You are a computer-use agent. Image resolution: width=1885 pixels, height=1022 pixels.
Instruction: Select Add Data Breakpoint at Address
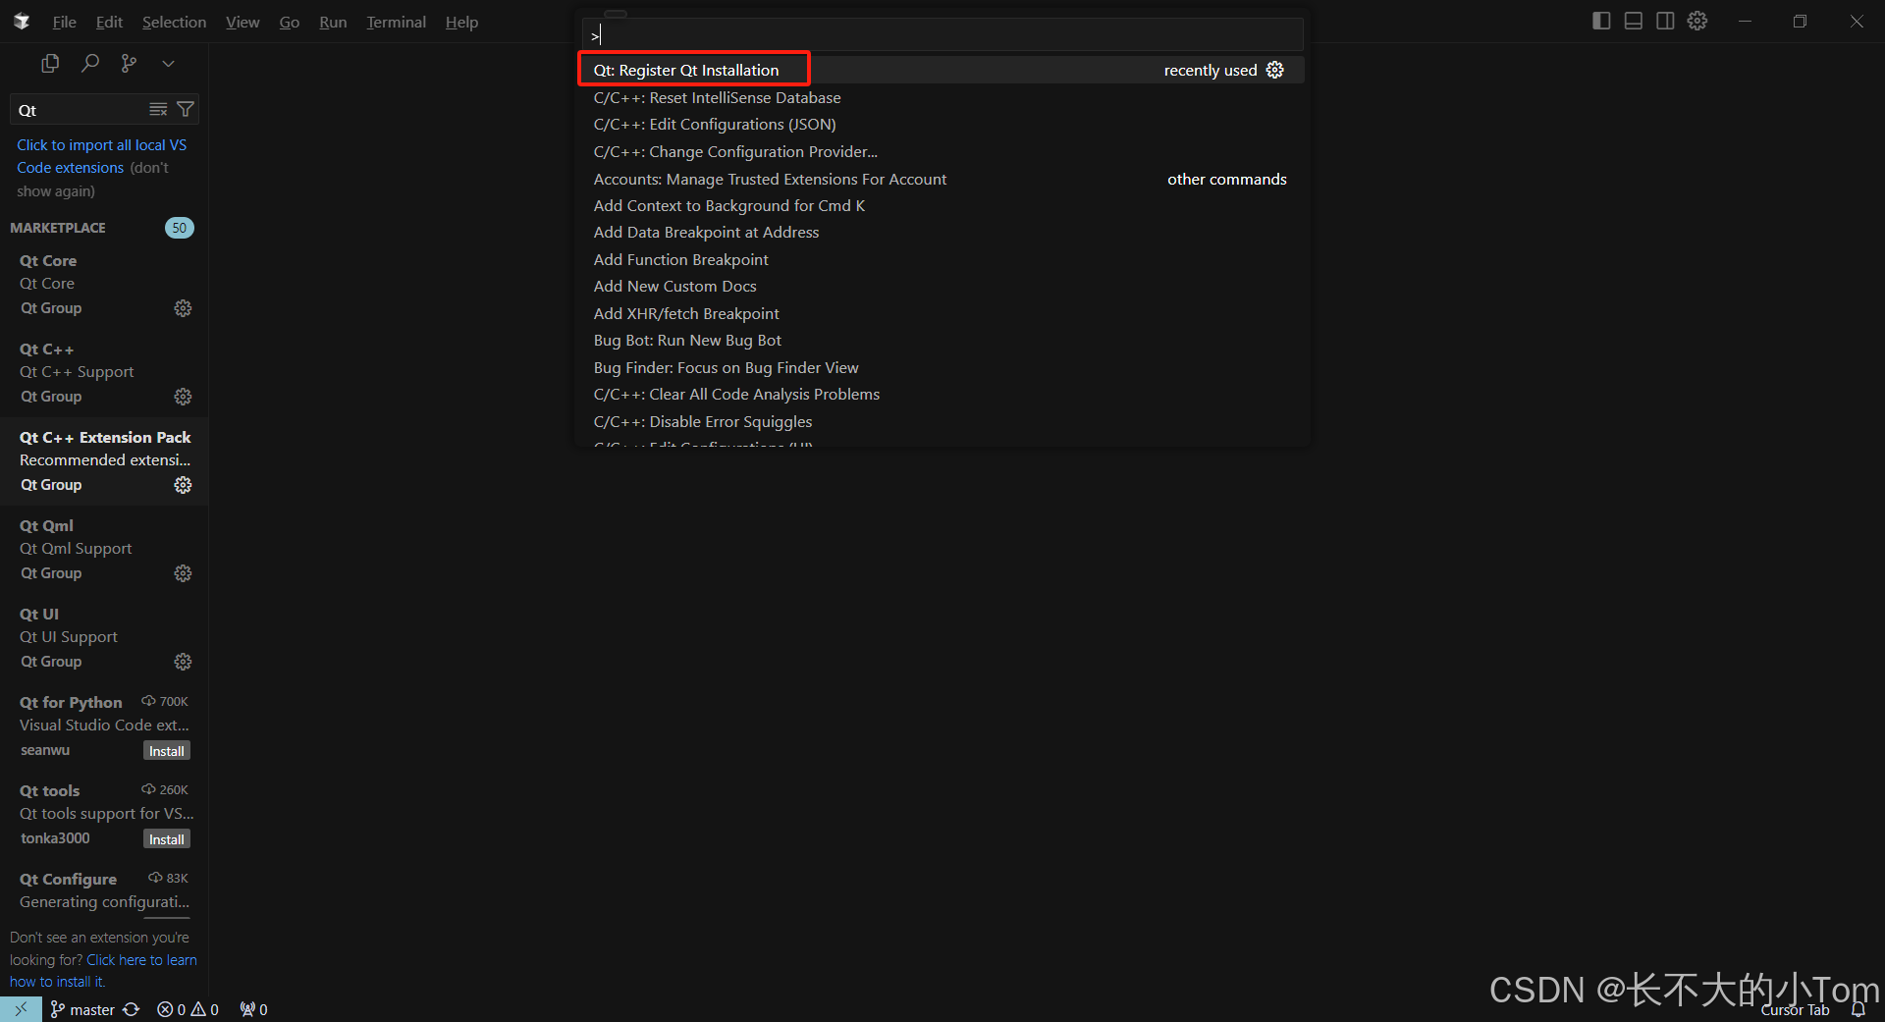pos(941,232)
